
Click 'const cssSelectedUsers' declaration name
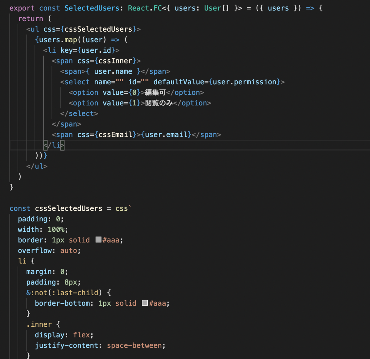click(x=68, y=208)
